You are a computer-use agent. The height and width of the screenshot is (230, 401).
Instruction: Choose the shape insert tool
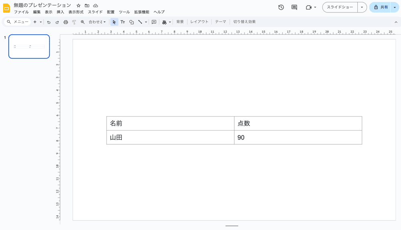132,22
